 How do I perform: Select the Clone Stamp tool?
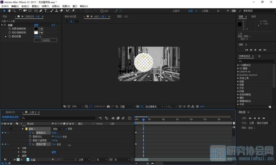[56, 11]
